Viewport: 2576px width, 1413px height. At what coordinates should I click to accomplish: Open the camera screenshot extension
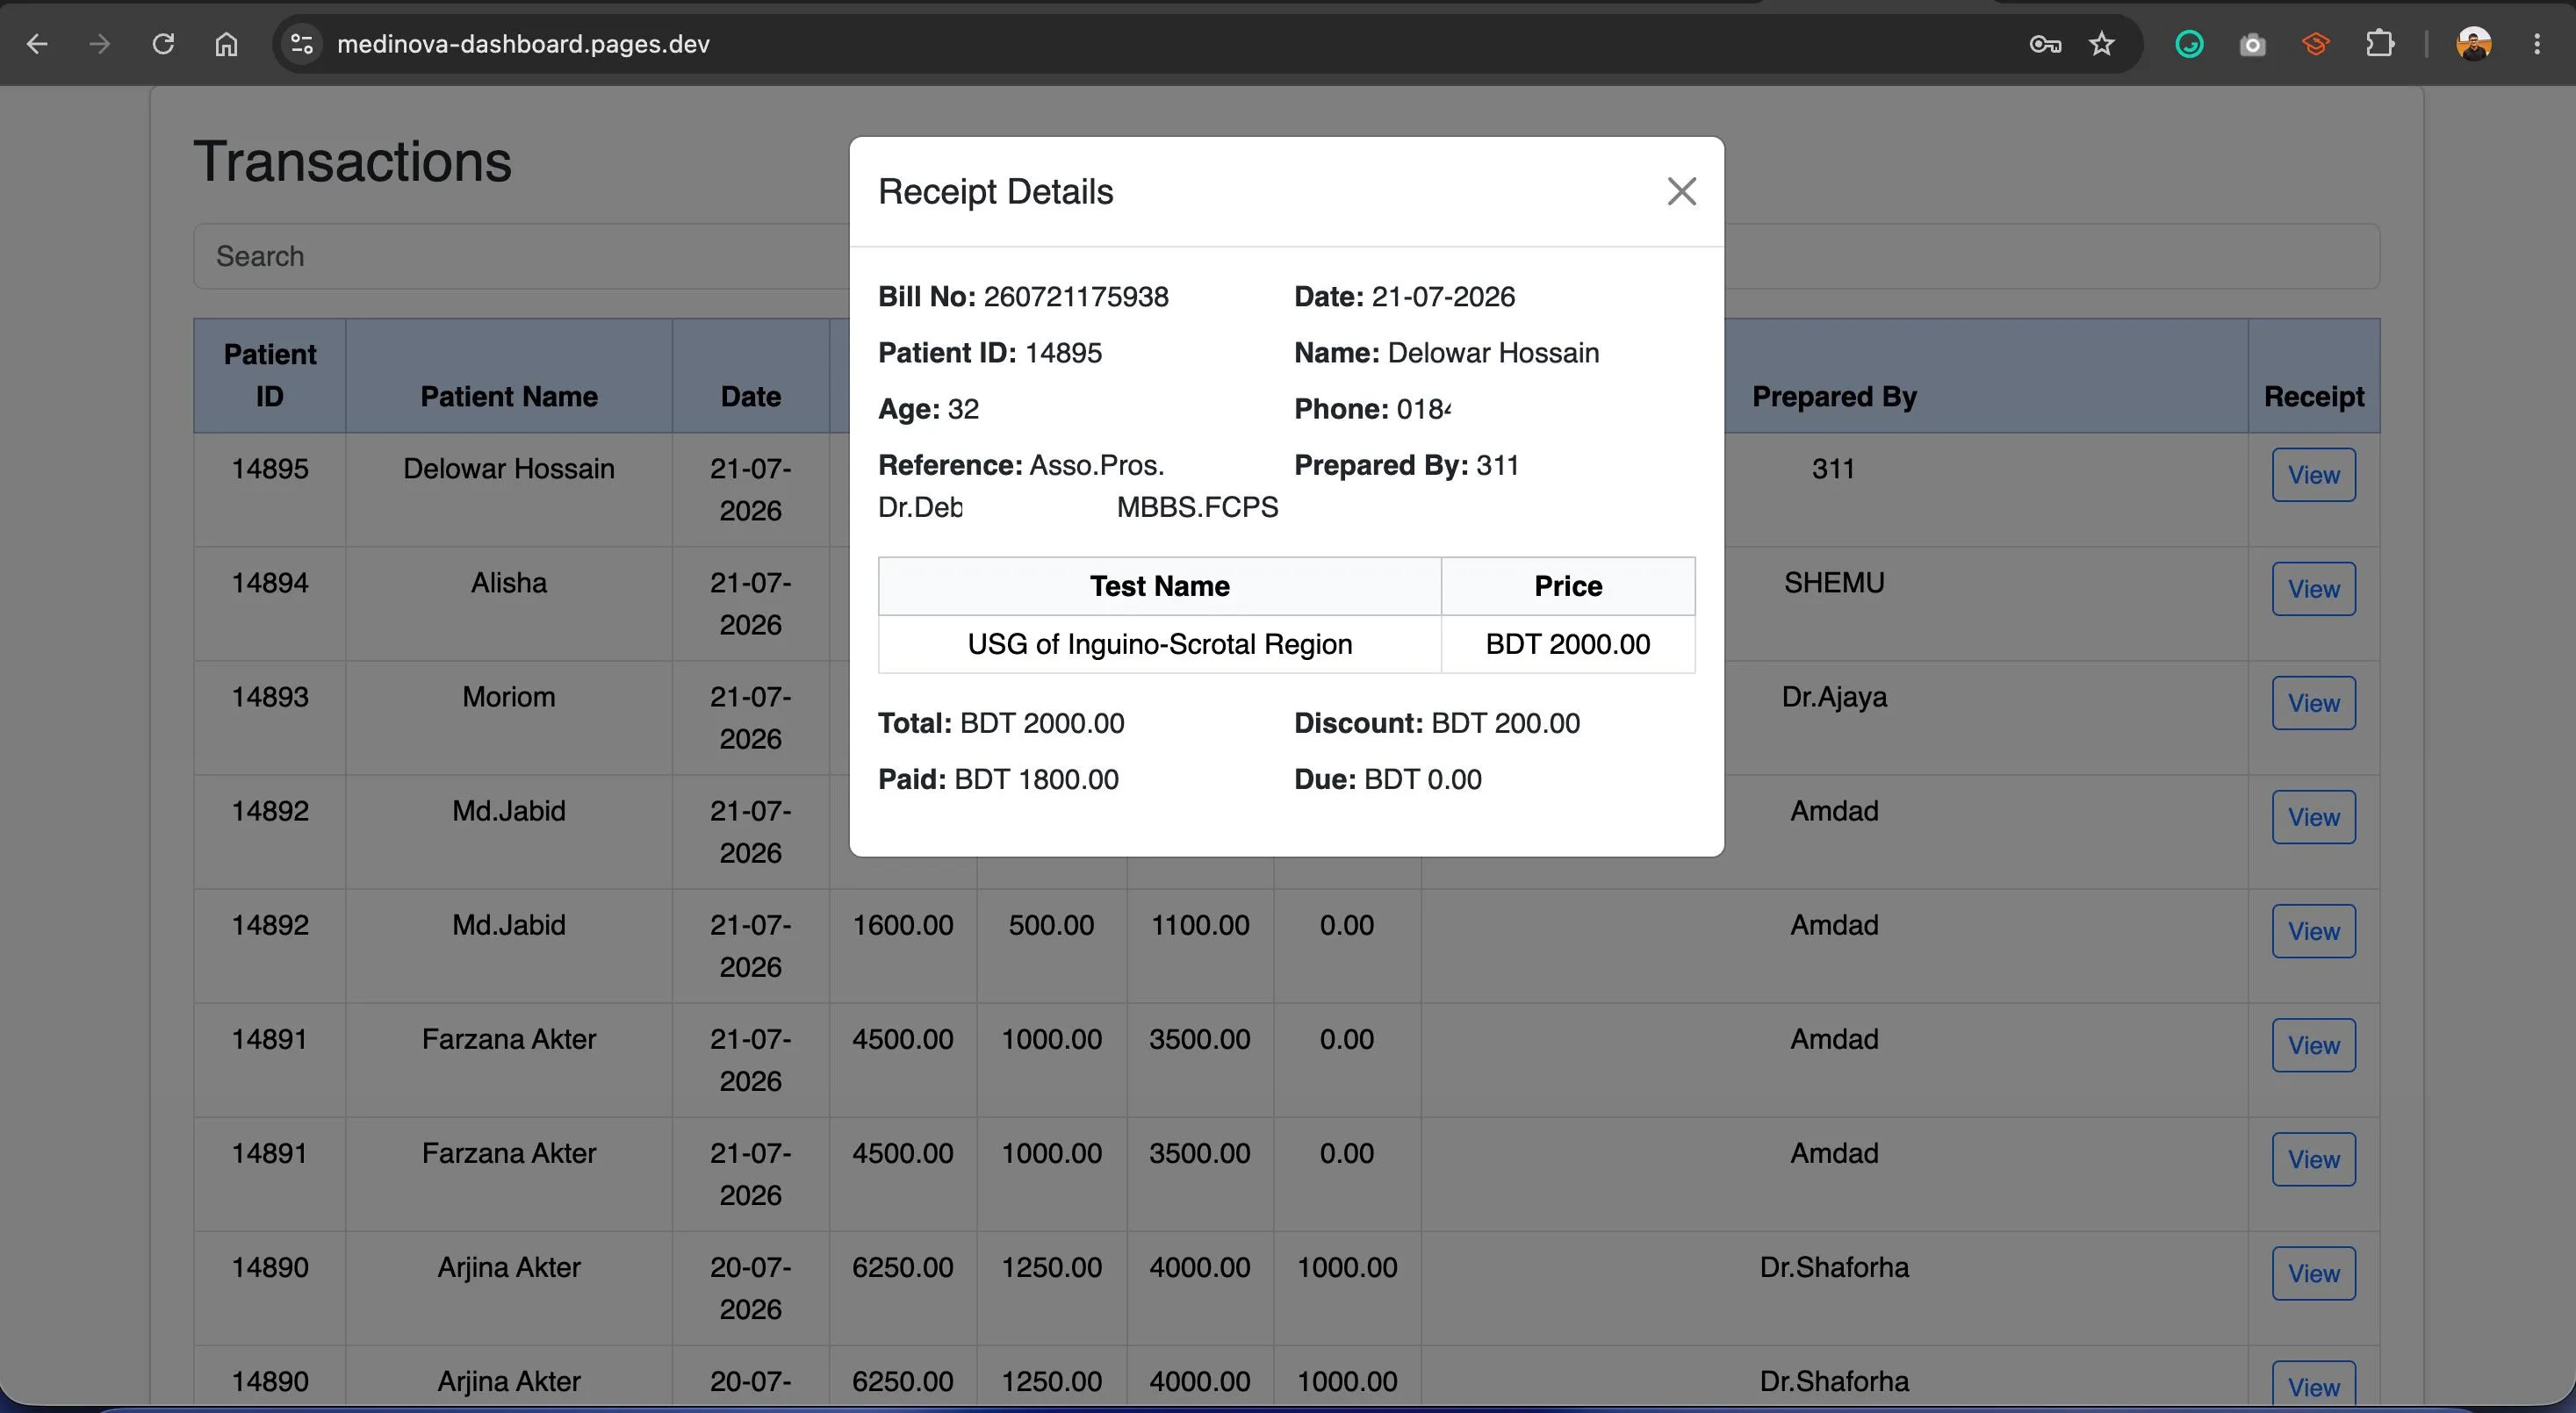click(2252, 44)
